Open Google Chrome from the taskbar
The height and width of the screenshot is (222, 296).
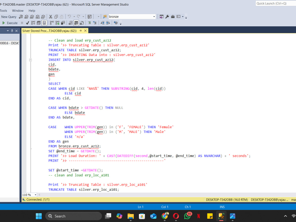[165, 216]
